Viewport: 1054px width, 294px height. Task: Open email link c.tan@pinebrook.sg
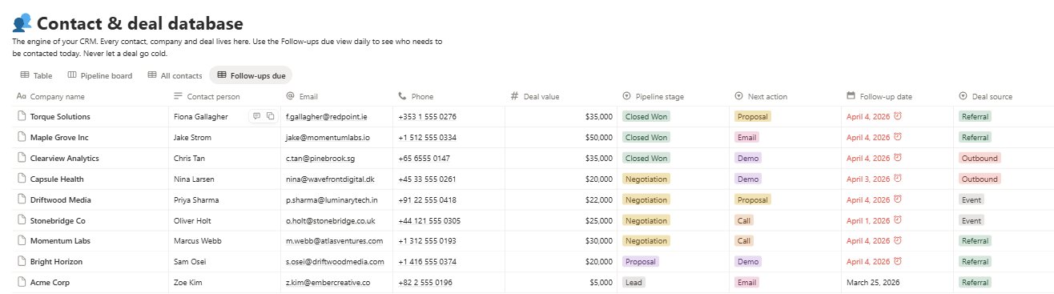click(x=322, y=158)
